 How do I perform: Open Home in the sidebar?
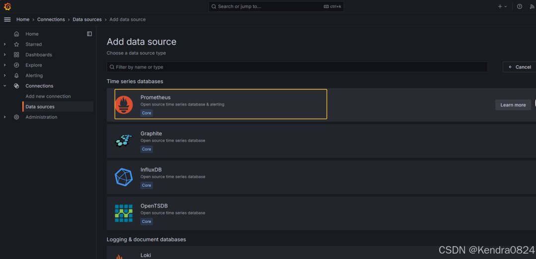click(32, 34)
